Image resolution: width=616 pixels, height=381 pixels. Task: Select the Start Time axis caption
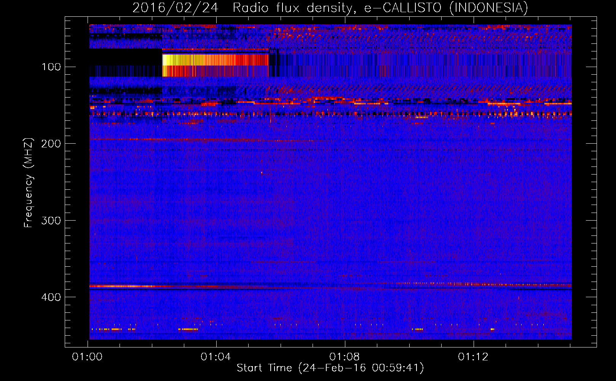[330, 368]
